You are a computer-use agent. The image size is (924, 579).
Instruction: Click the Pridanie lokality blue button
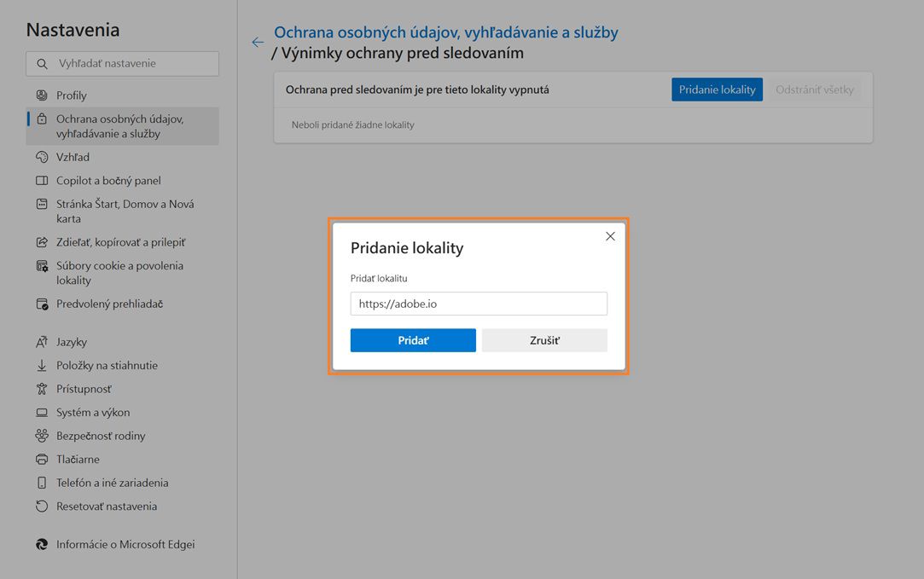pos(717,89)
